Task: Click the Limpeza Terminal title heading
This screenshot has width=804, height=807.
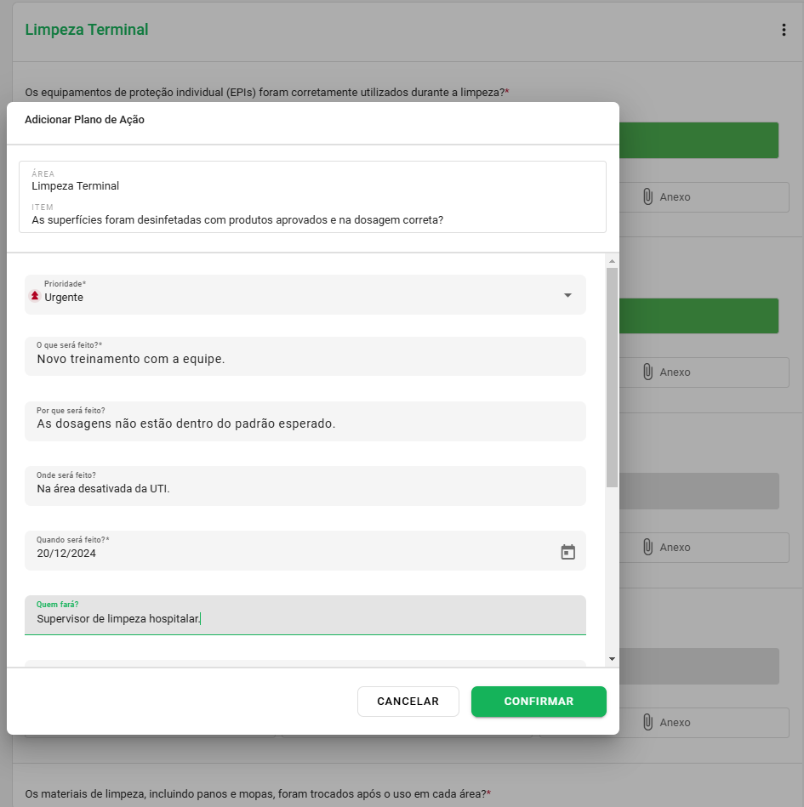Action: pos(88,29)
